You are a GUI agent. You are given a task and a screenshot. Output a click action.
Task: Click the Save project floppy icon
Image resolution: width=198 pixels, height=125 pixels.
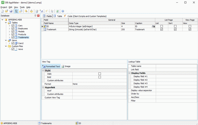click(x=11, y=11)
